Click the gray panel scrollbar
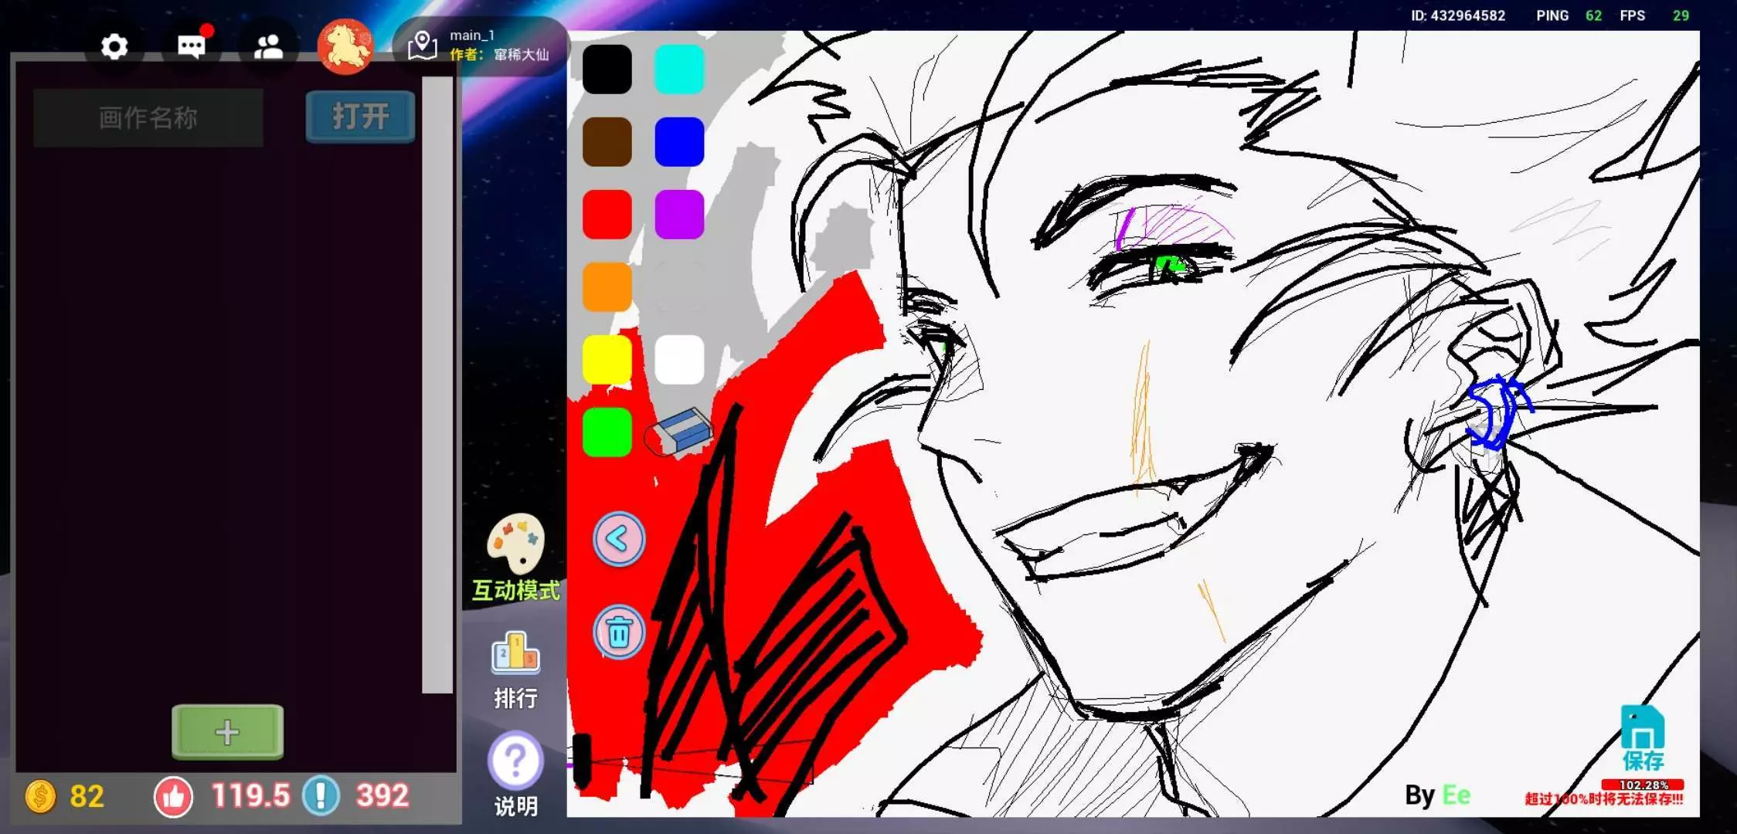The image size is (1737, 834). pyautogui.click(x=437, y=386)
